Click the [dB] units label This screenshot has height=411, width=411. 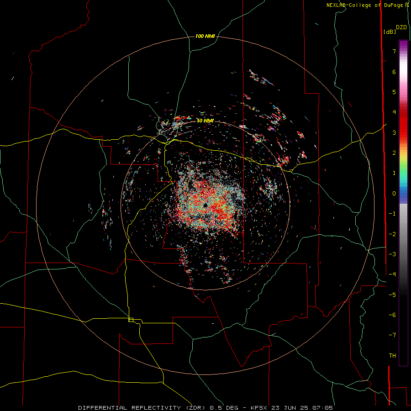tap(390, 32)
